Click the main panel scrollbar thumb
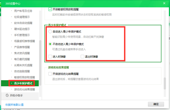This screenshot has height=110, width=170. (x=165, y=83)
